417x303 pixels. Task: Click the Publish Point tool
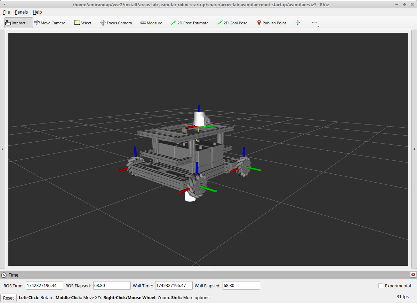pos(271,23)
